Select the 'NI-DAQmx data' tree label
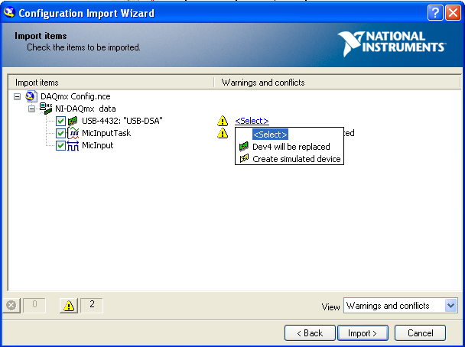The image size is (465, 347). coord(85,109)
